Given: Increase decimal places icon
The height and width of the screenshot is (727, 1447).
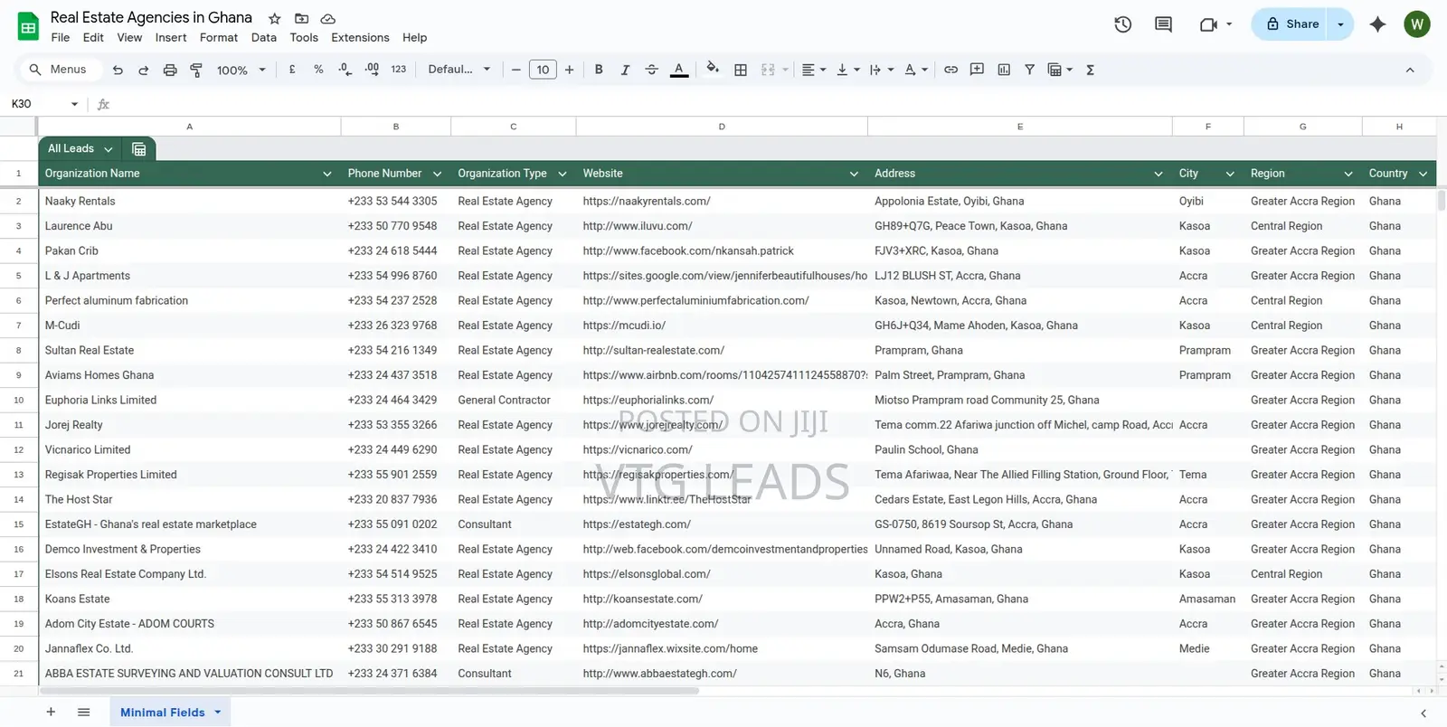Looking at the screenshot, I should [x=372, y=70].
